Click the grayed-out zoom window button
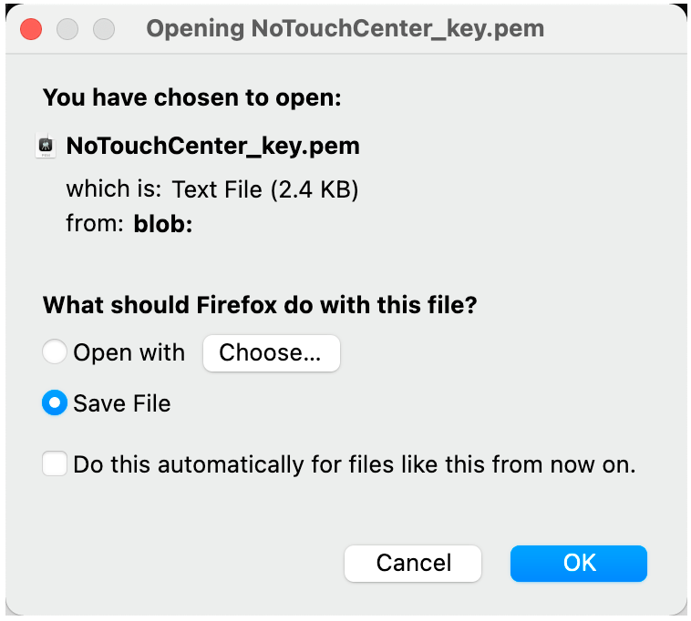This screenshot has height=621, width=691. click(x=104, y=29)
